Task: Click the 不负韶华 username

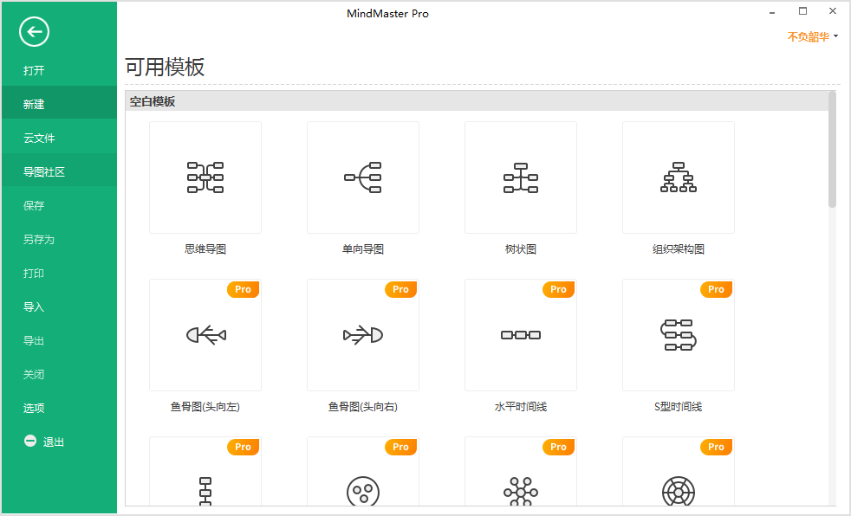Action: point(809,36)
